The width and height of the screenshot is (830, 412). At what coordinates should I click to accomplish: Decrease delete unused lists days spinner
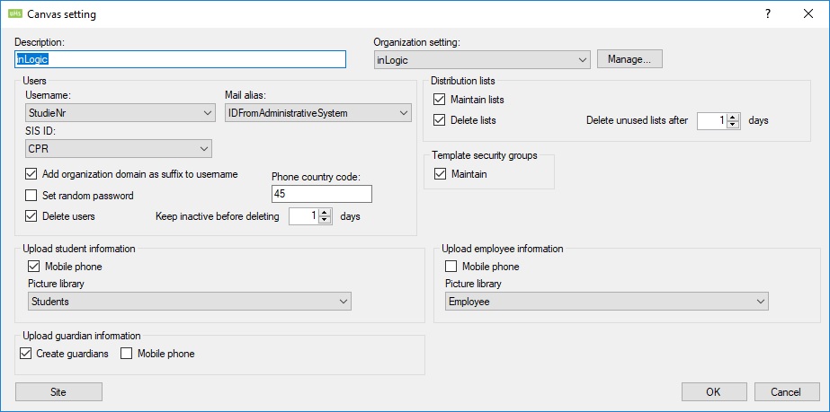(x=733, y=125)
